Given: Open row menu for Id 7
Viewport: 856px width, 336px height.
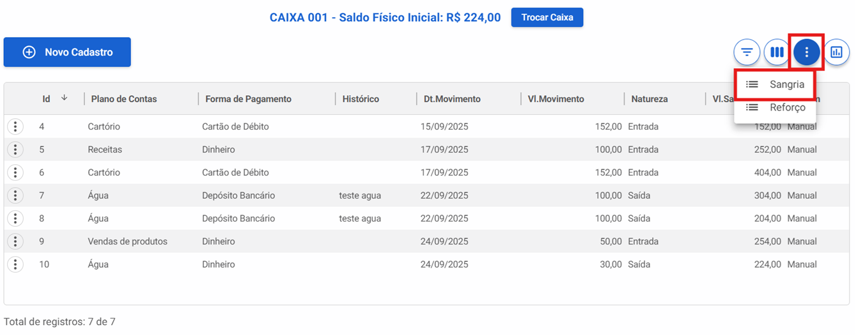Looking at the screenshot, I should pos(15,195).
